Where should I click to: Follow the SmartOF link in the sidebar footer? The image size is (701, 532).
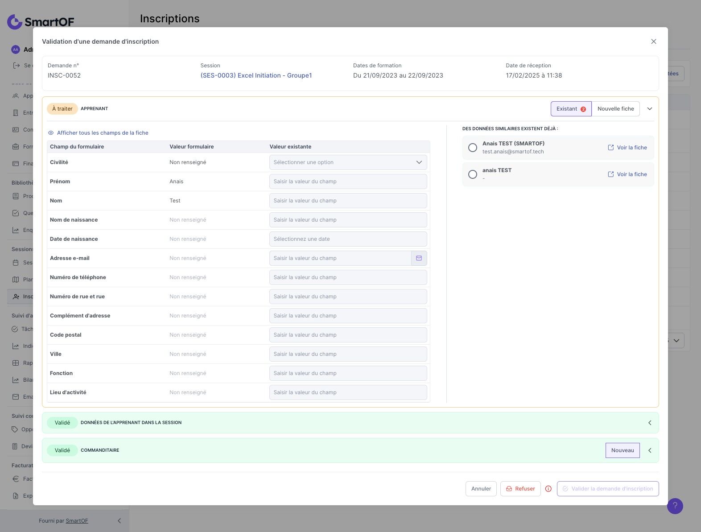click(x=77, y=521)
